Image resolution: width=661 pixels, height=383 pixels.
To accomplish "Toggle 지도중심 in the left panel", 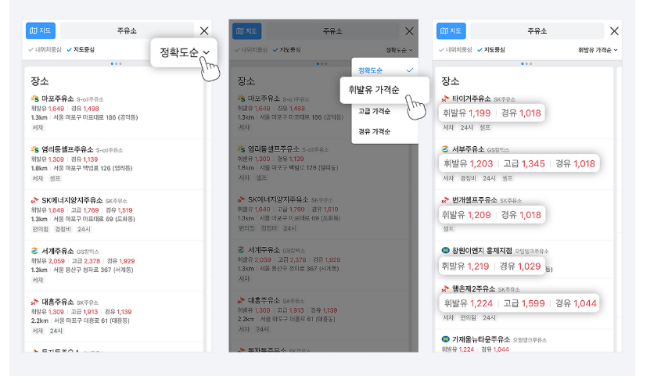I will [x=81, y=50].
